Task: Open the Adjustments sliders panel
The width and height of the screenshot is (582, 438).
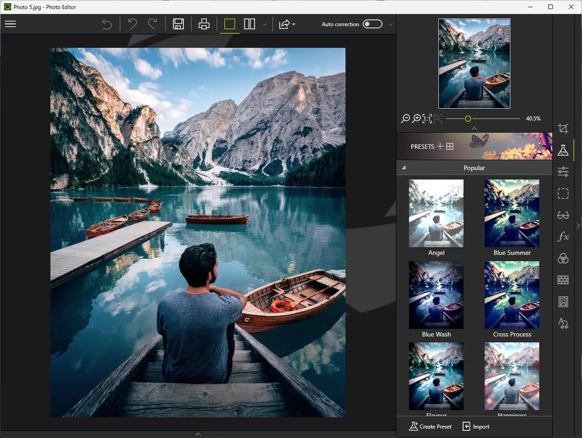Action: pos(563,172)
